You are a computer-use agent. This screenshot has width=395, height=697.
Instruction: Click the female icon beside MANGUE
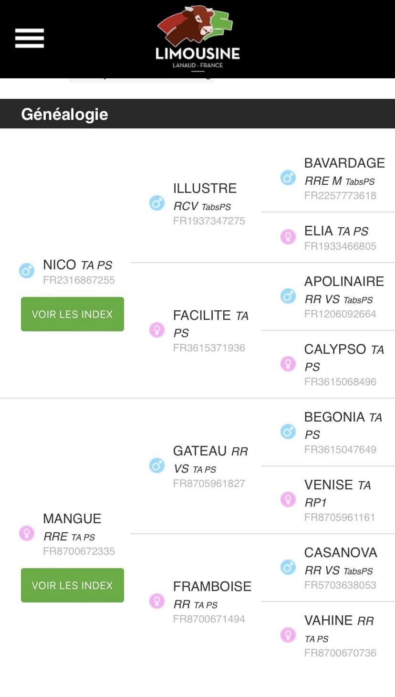coord(27,533)
